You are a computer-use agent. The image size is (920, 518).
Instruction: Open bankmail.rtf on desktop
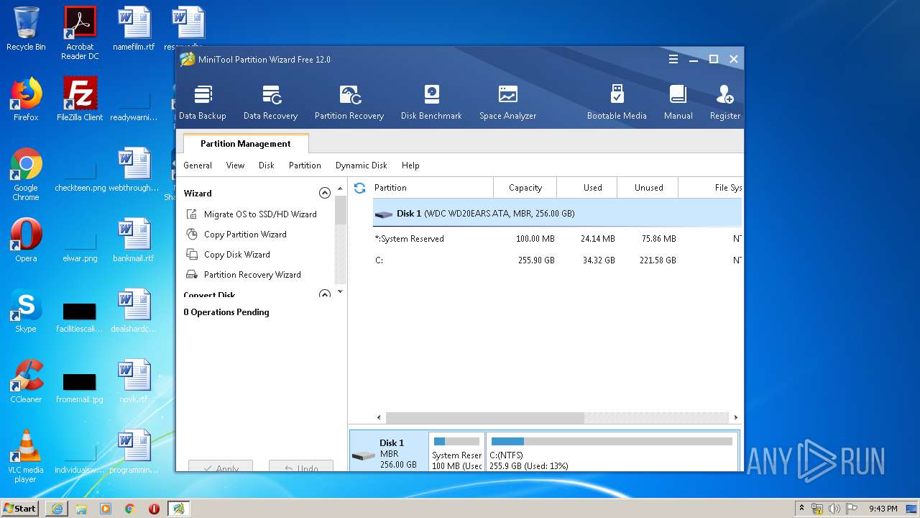pyautogui.click(x=134, y=240)
